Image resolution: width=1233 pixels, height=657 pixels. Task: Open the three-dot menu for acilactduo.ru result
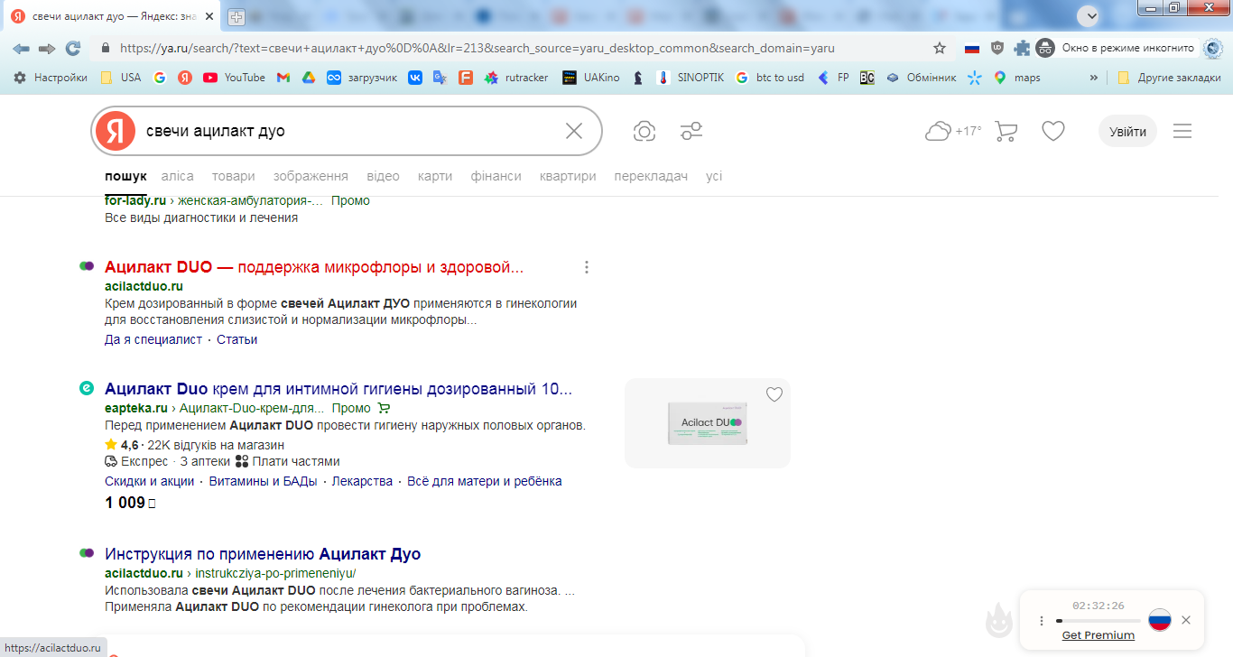(x=587, y=267)
